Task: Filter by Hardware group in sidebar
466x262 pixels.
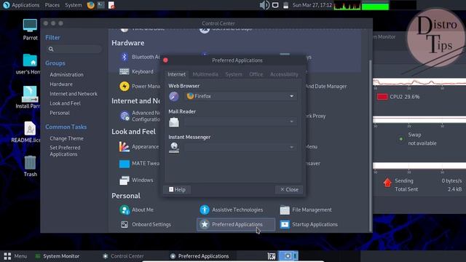Action: 61,84
